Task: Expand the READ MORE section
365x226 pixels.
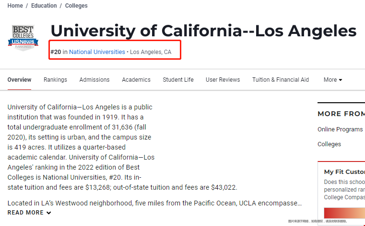Action: 26,213
